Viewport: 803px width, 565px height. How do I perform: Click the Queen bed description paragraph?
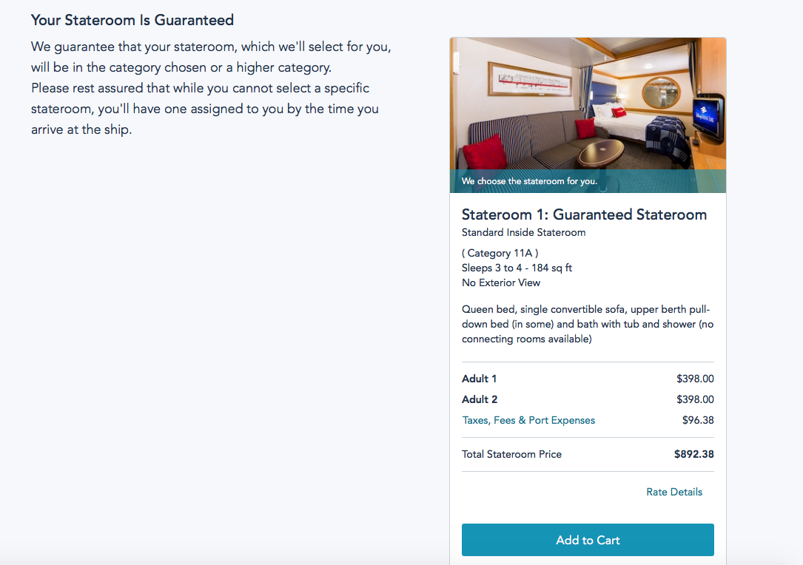point(588,324)
